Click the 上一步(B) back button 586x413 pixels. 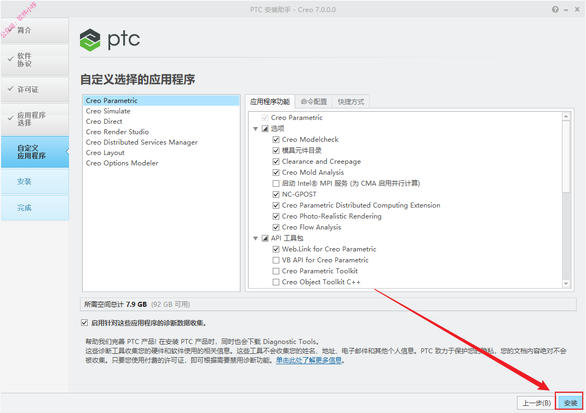tap(536, 403)
